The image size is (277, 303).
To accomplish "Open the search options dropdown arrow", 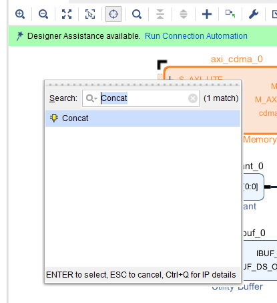I will point(95,98).
